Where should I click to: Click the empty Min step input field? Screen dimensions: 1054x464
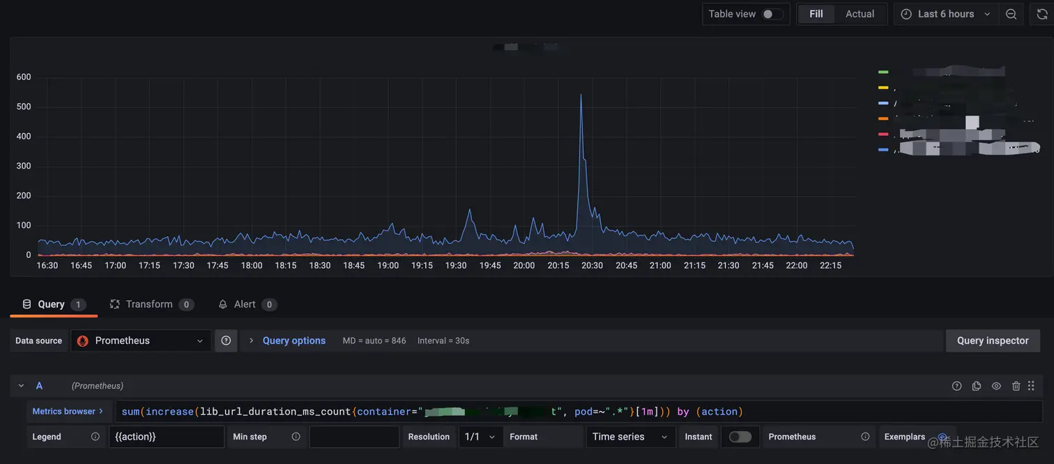(354, 437)
